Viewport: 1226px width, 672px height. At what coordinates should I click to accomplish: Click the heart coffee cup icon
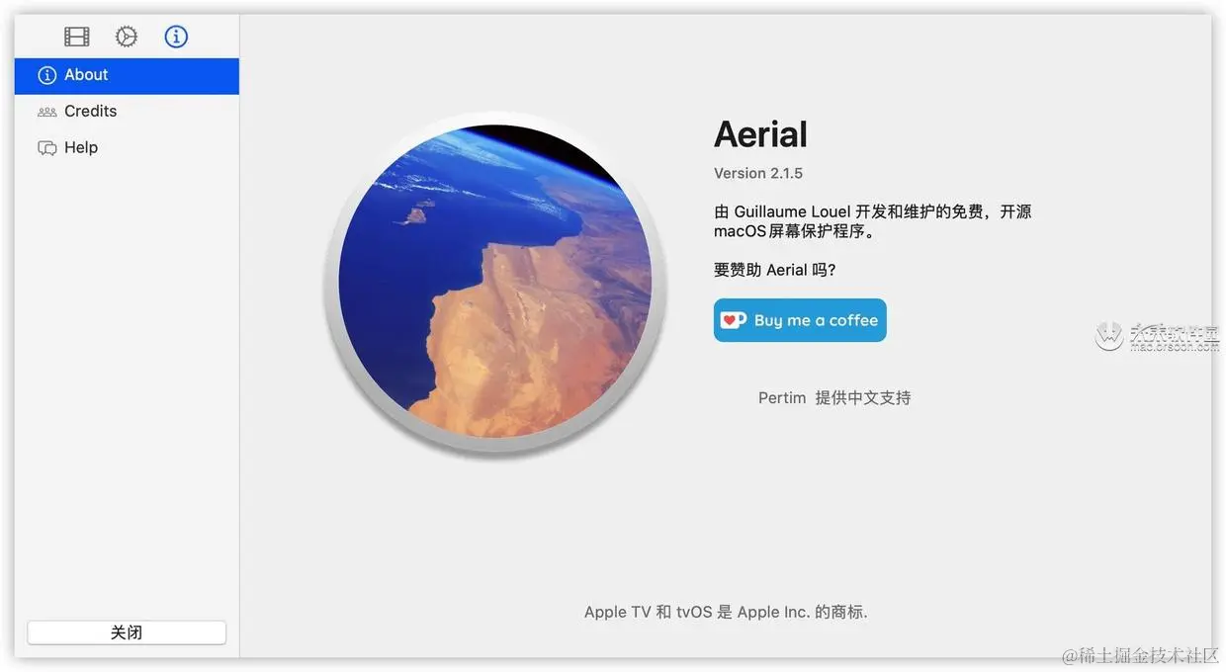point(733,320)
